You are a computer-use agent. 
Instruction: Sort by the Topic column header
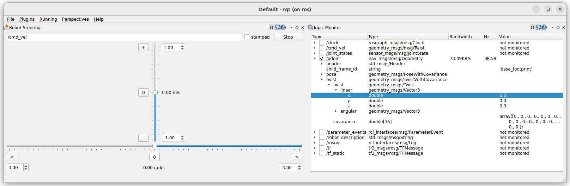(339, 36)
